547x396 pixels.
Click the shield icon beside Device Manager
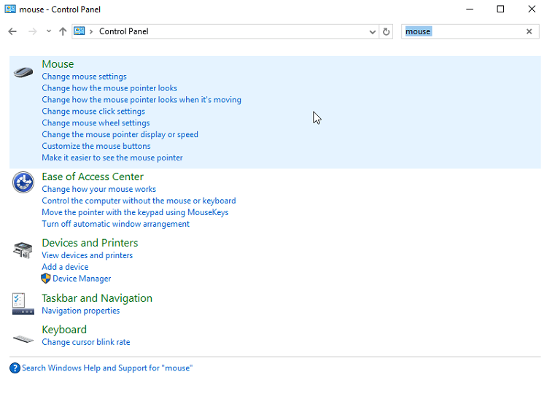tap(46, 279)
